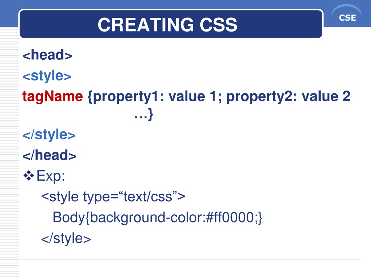Viewport: 371px width, 278px height.
Task: Click the red tagName word
Action: pyautogui.click(x=53, y=96)
